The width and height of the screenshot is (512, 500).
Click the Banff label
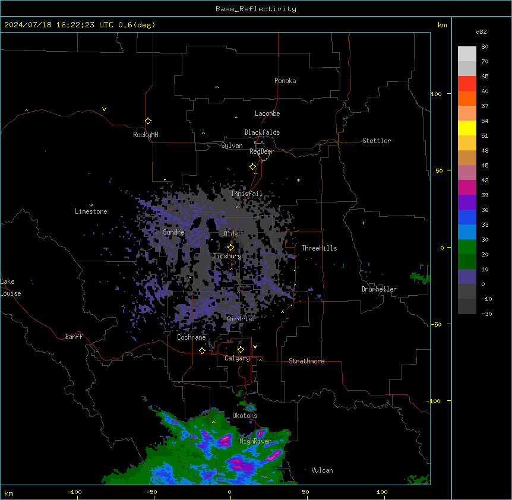(x=74, y=337)
